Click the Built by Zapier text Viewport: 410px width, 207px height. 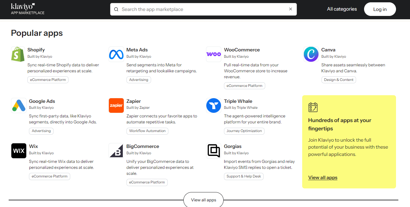click(x=138, y=107)
